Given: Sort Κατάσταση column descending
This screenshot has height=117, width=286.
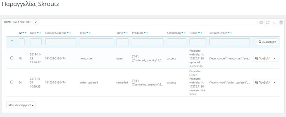Looking at the screenshot, I should [x=182, y=33].
